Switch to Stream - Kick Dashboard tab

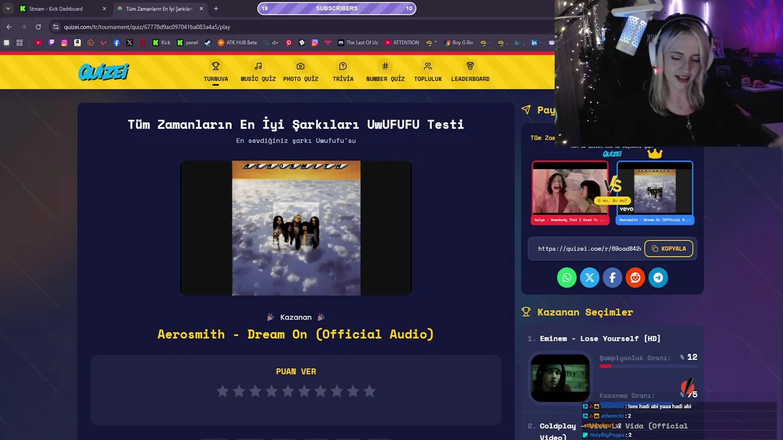tap(56, 9)
